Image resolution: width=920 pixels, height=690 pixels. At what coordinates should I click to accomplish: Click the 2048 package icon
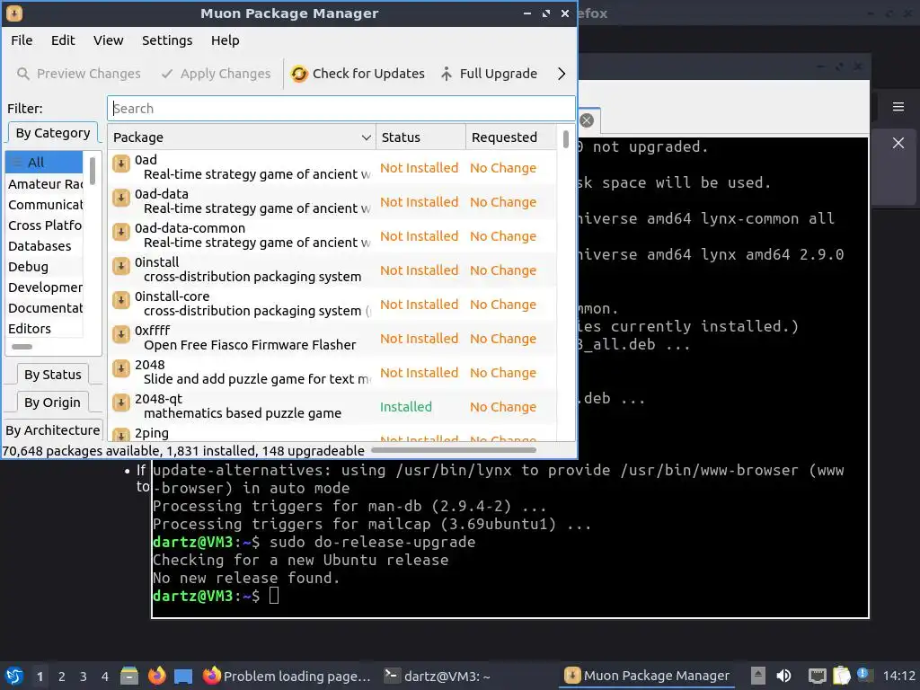[121, 368]
